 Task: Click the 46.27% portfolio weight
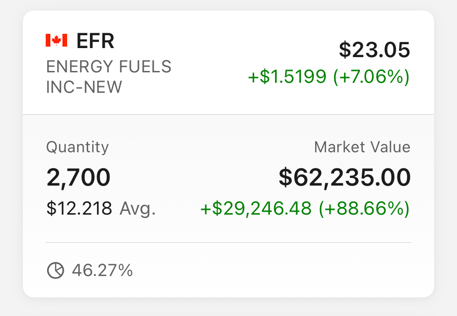103,270
